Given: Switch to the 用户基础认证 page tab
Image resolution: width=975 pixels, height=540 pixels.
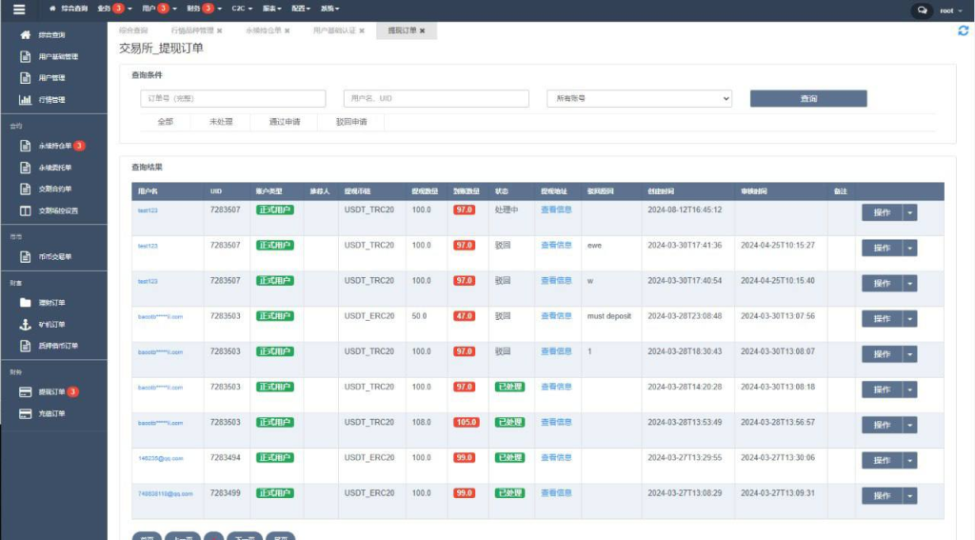Looking at the screenshot, I should [334, 30].
